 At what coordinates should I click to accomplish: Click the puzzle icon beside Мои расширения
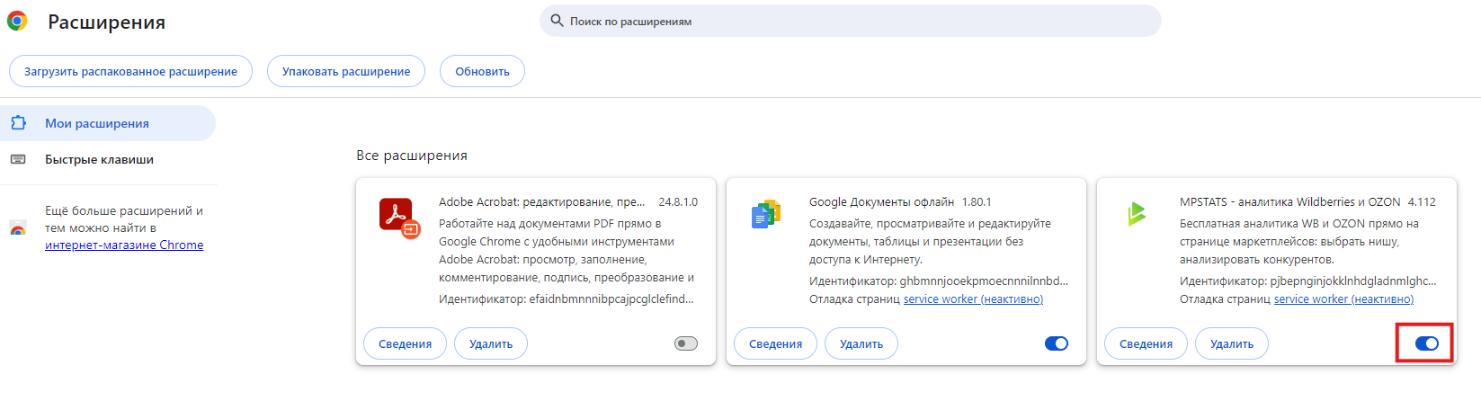18,123
